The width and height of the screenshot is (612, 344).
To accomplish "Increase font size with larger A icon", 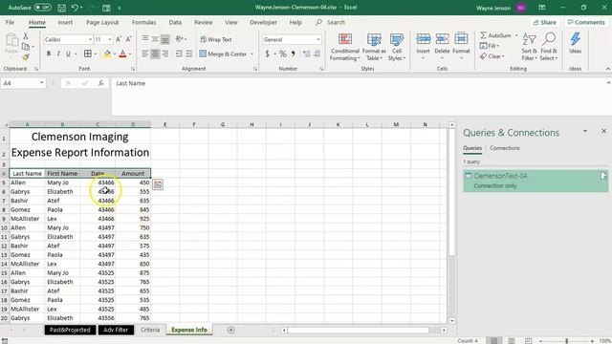I will coord(119,39).
